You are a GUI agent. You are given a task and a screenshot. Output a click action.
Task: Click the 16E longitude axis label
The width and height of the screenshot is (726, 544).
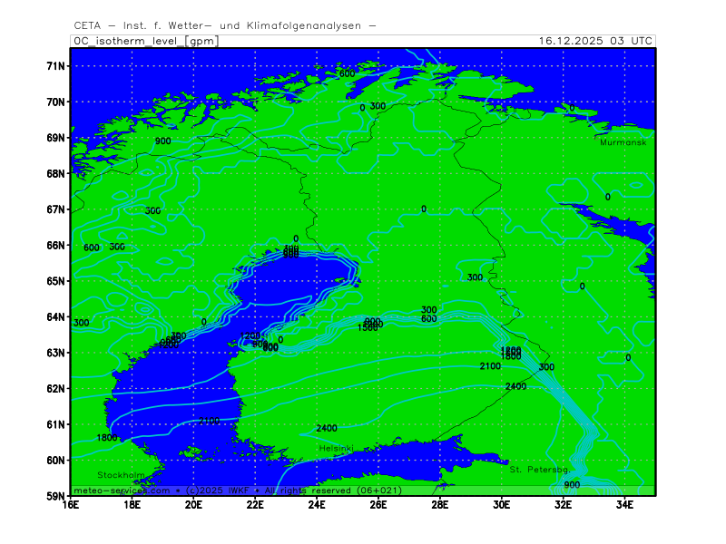click(71, 506)
